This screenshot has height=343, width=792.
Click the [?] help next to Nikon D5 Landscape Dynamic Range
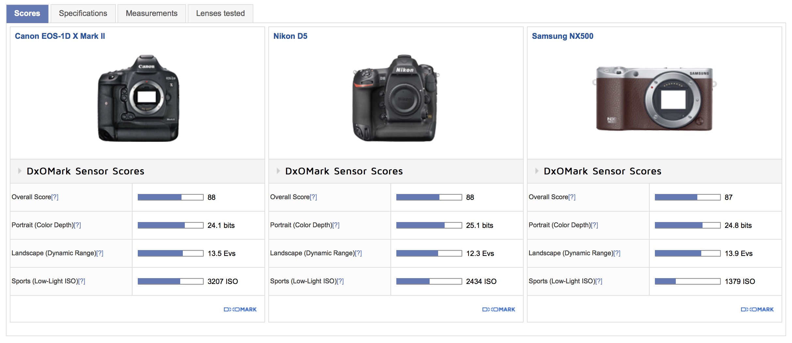click(358, 253)
